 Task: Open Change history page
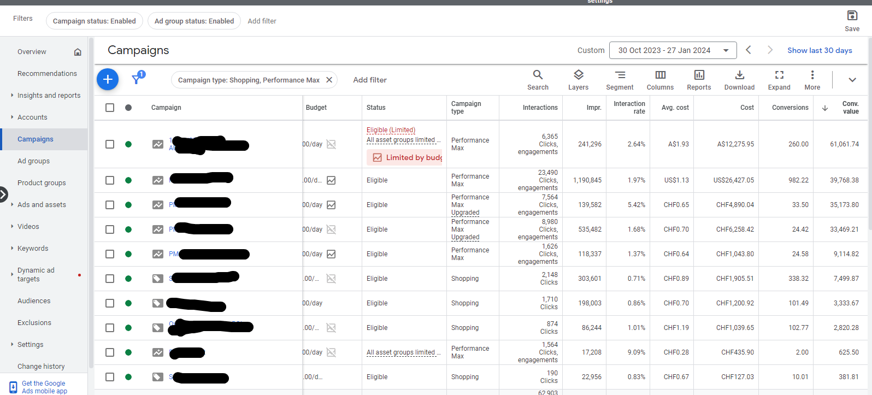pos(41,367)
